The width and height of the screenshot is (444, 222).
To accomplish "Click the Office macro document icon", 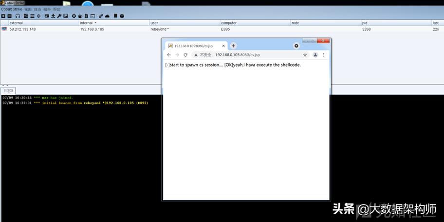I will click(x=86, y=16).
